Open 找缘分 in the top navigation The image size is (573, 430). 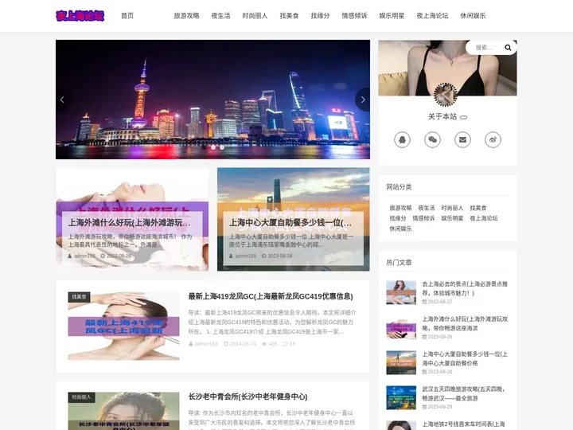pos(320,16)
